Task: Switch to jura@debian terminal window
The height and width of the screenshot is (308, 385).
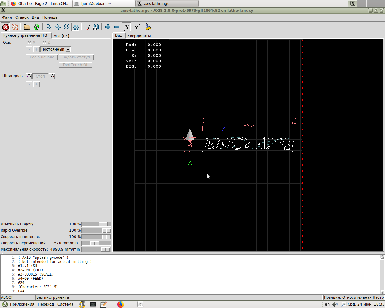Action: tap(104, 4)
